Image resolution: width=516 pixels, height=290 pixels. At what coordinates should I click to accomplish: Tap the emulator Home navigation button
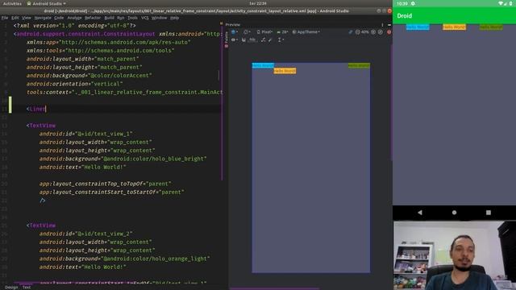[x=454, y=213]
